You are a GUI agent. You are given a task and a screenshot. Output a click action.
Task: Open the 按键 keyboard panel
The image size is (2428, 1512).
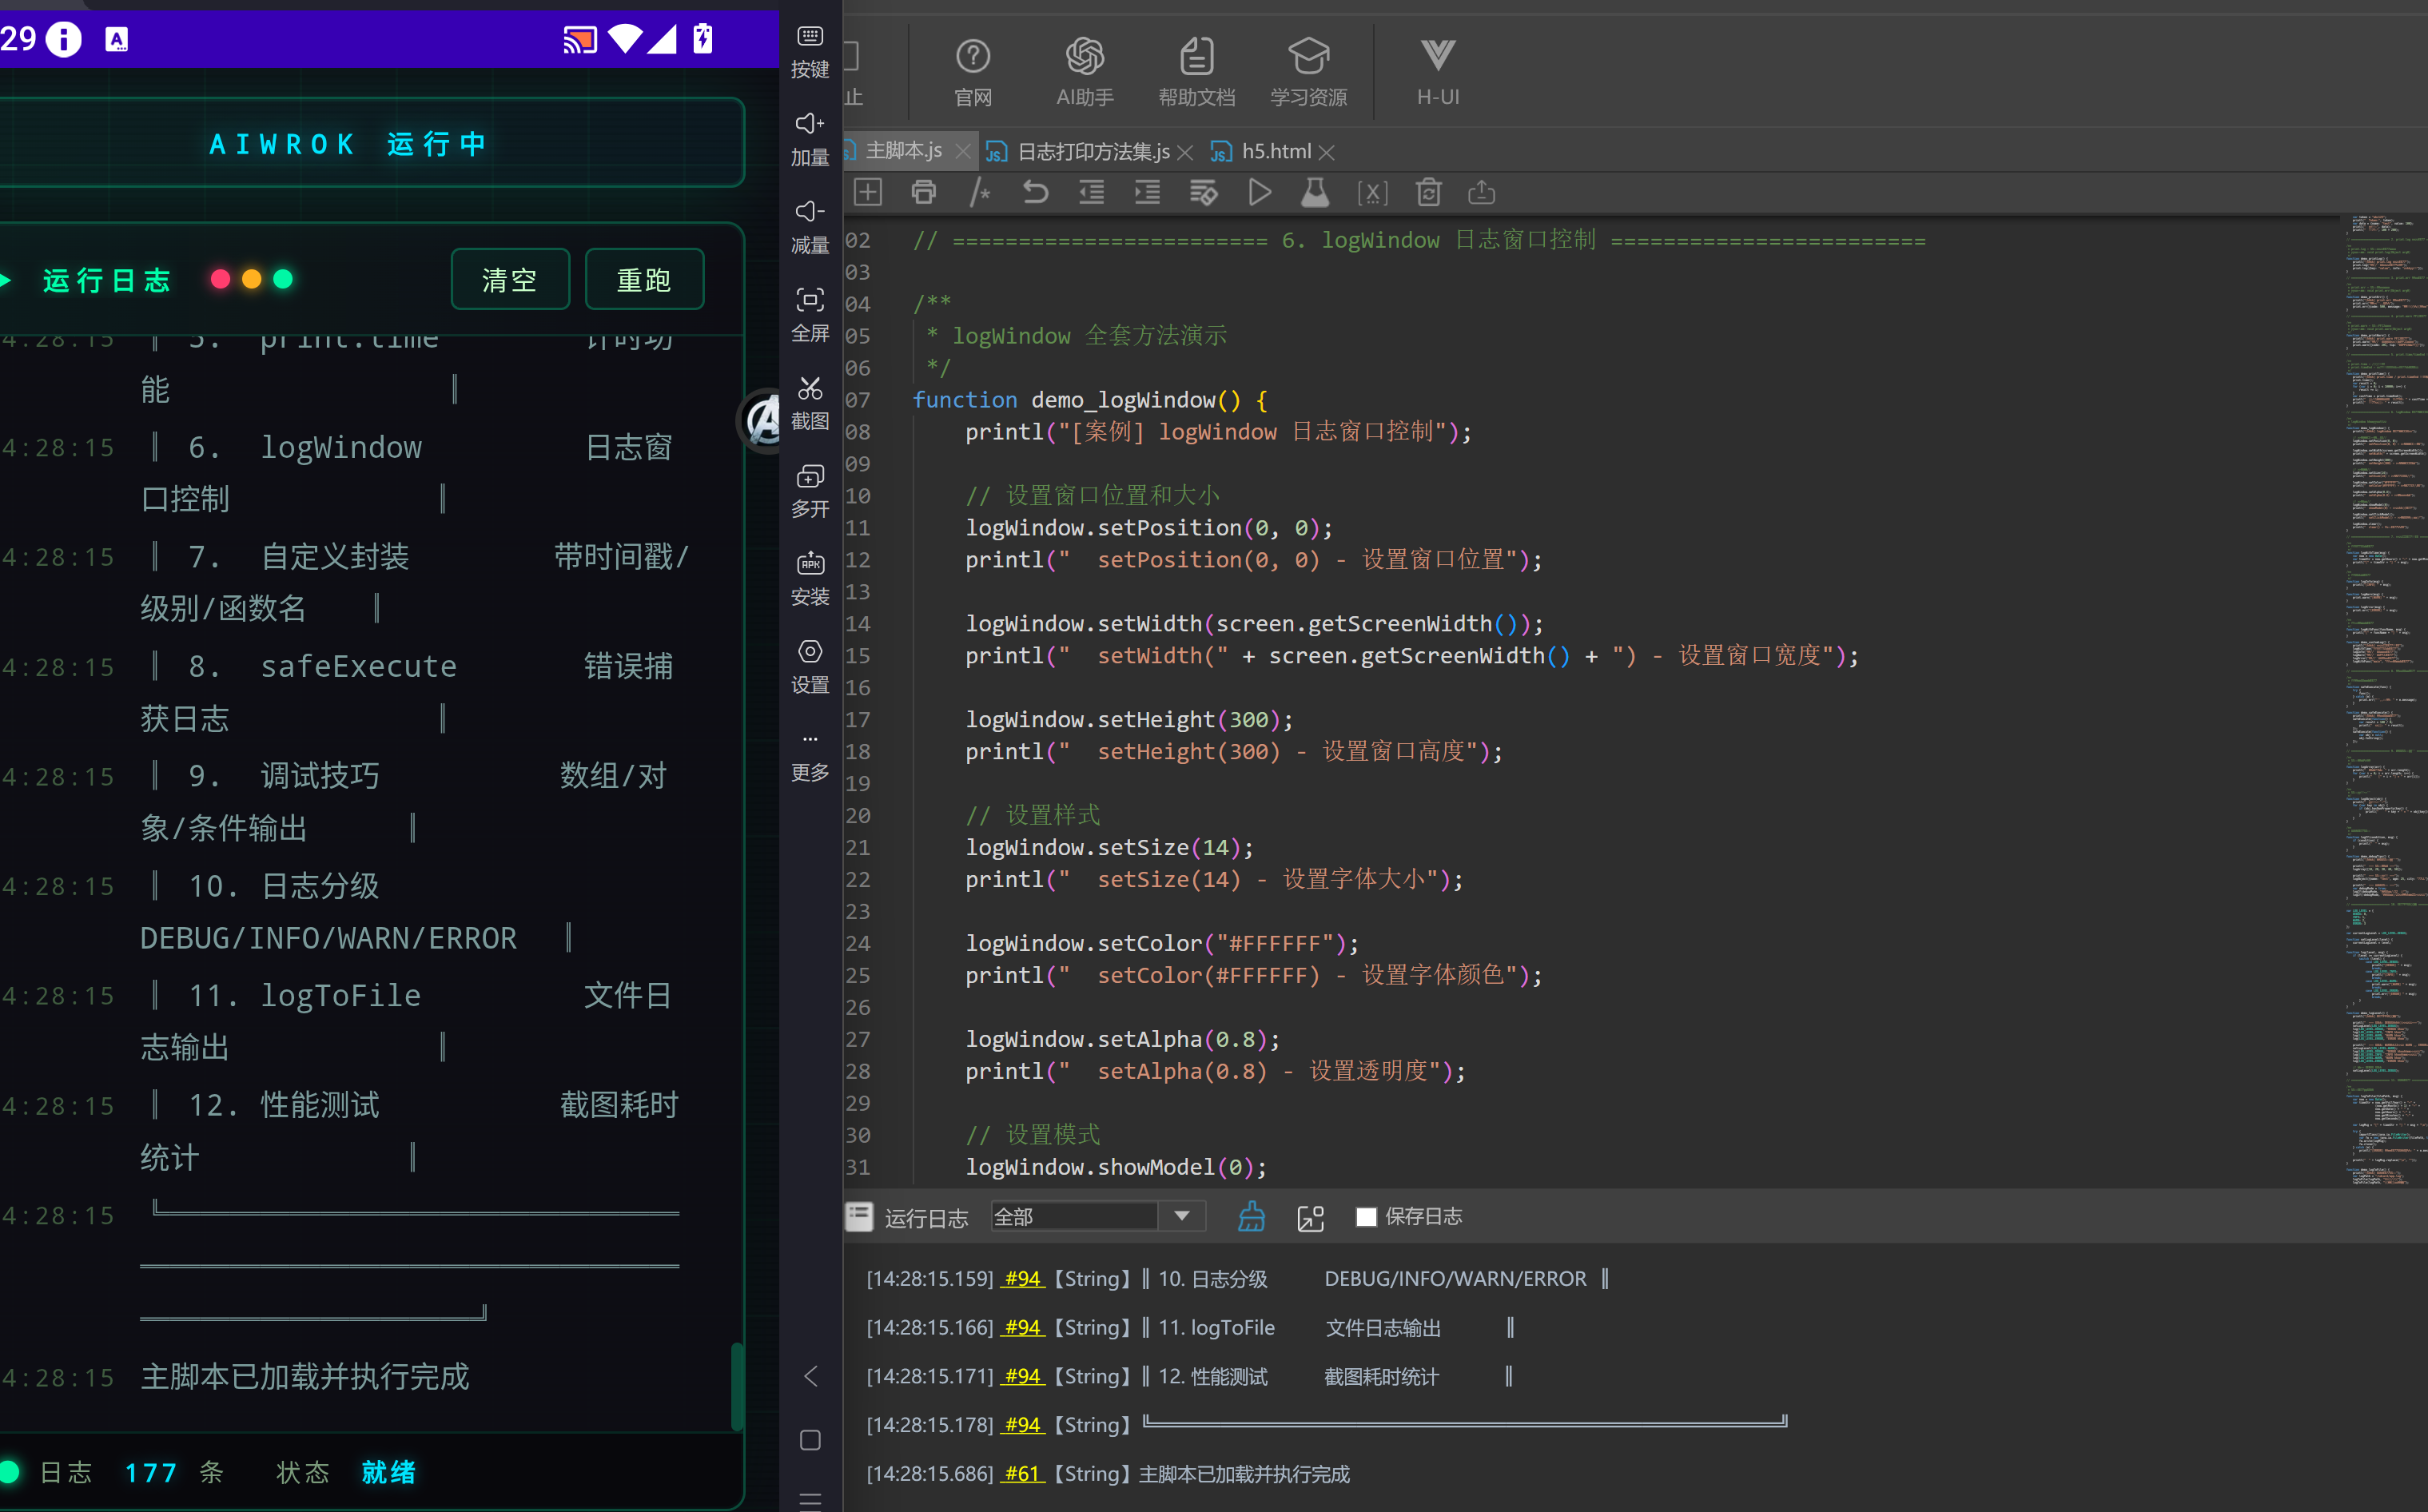(x=809, y=51)
